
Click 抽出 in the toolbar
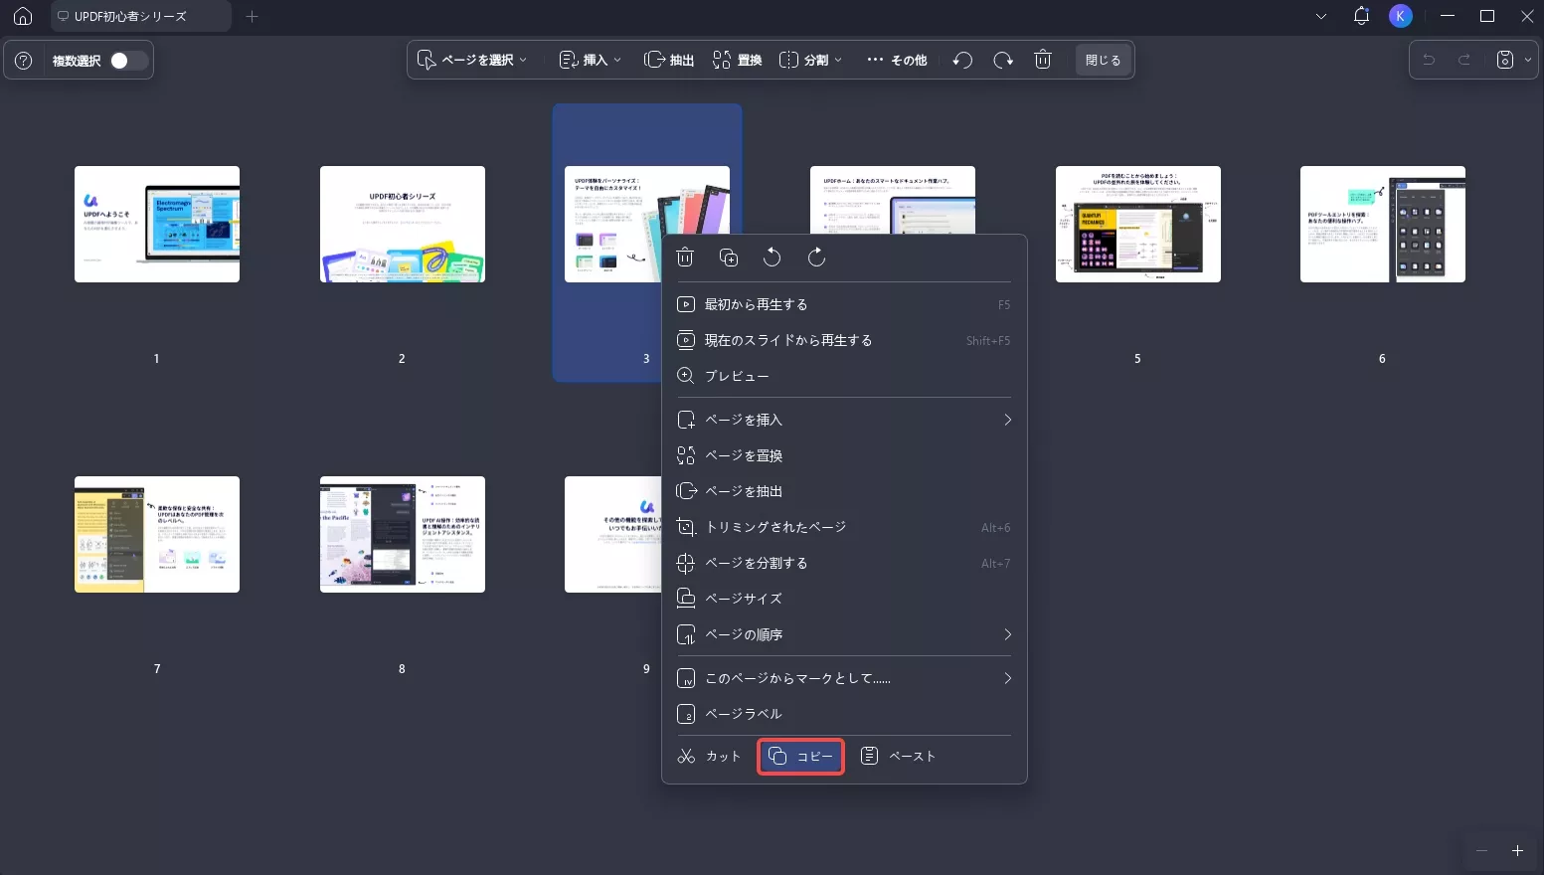669,60
